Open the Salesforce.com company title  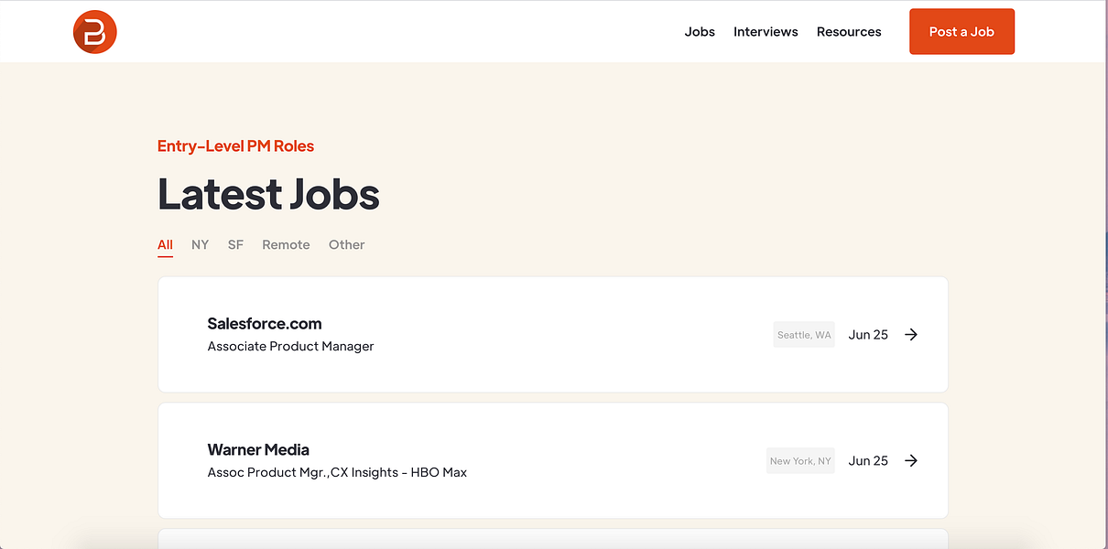point(265,324)
